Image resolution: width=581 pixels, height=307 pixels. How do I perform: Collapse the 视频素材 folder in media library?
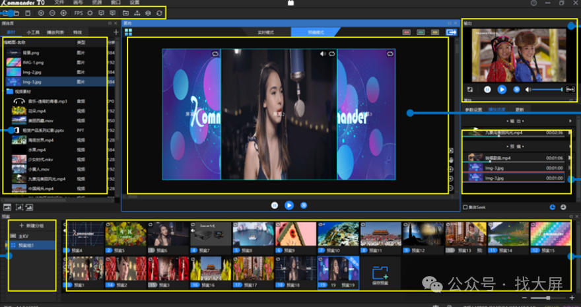pos(4,91)
